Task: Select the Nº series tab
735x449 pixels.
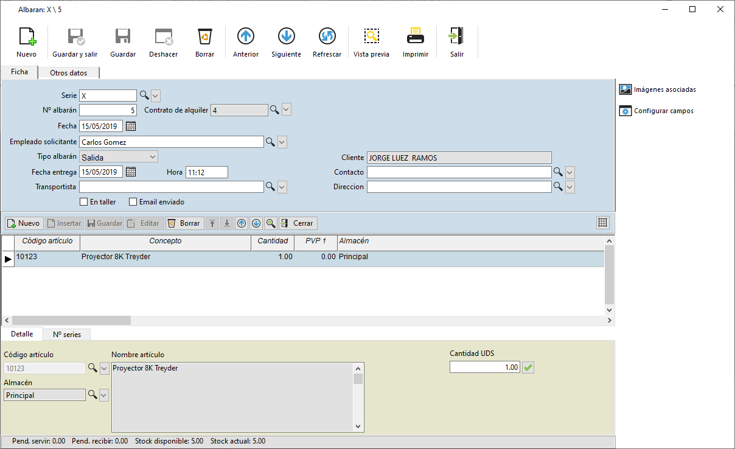Action: (67, 335)
